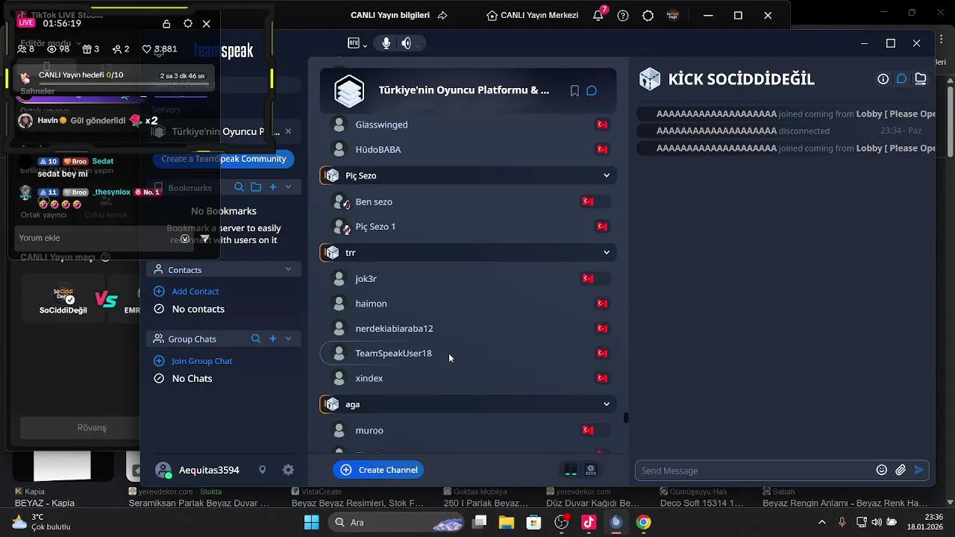
Task: Open server chat bubble in server header
Action: [592, 91]
